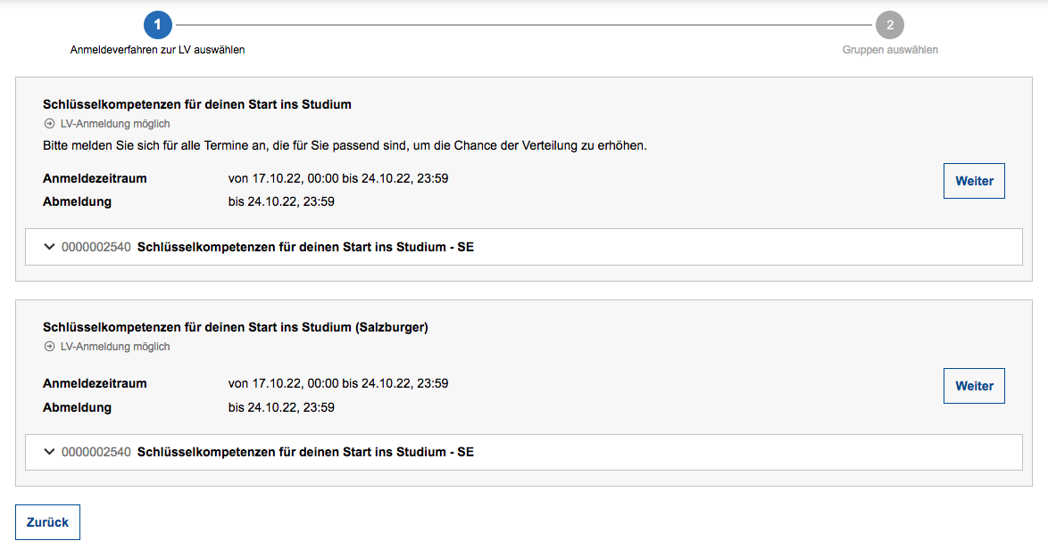Click the first card's heading 'Schlüsselkompetenzen für deinen Start ins Studium'
The image size is (1048, 549).
(197, 104)
